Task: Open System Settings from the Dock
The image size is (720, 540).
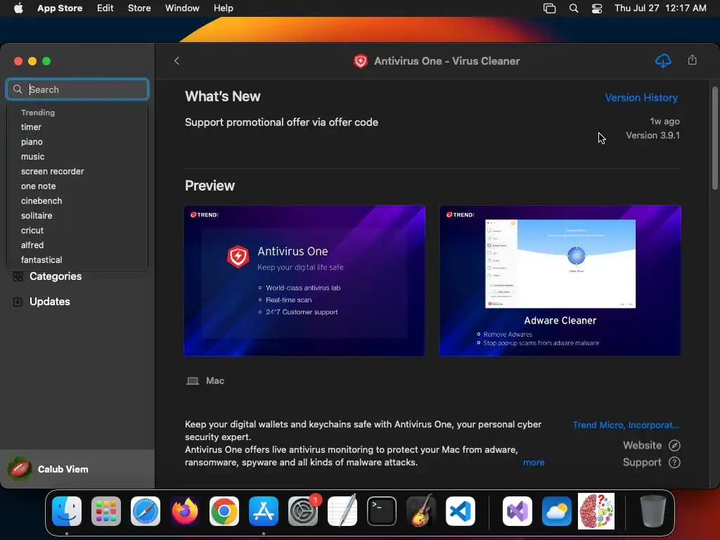Action: pyautogui.click(x=303, y=511)
